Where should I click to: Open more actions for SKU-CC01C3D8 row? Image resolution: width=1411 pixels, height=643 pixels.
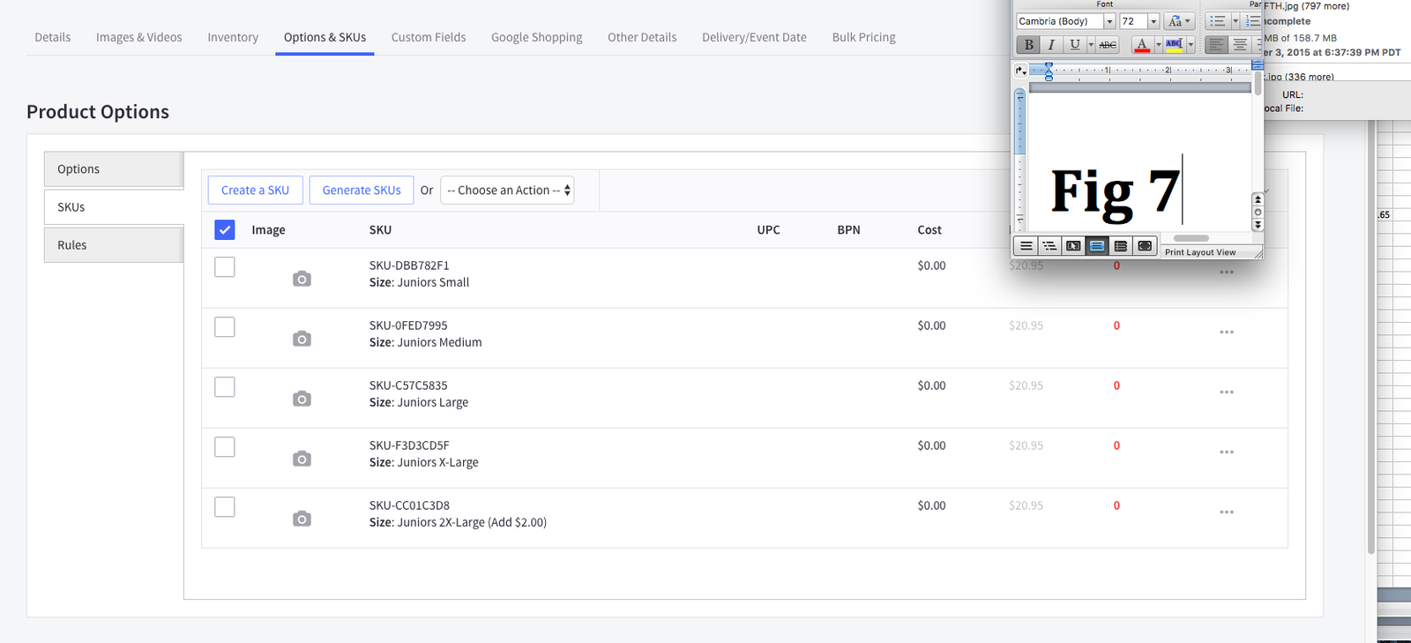1227,512
